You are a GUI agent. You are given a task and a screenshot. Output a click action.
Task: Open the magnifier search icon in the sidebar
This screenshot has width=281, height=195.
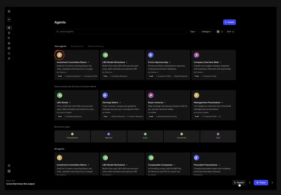click(x=9, y=53)
